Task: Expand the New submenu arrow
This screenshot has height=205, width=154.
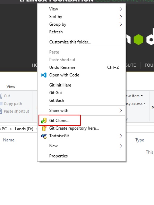Action: pyautogui.click(x=121, y=146)
